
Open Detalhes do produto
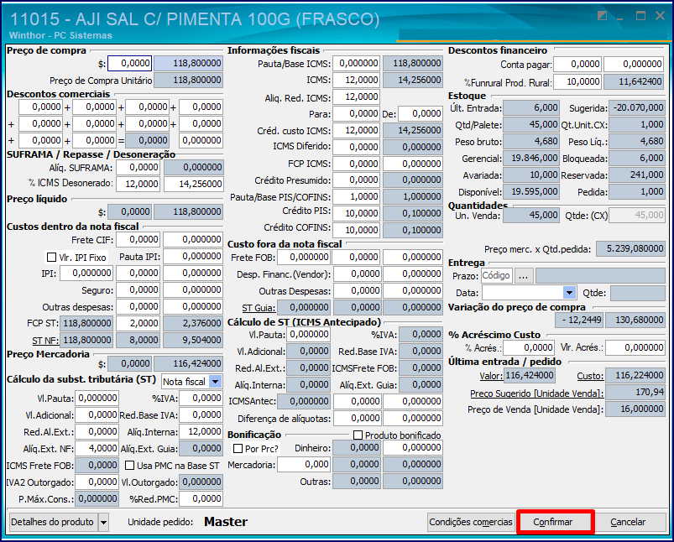tap(53, 522)
